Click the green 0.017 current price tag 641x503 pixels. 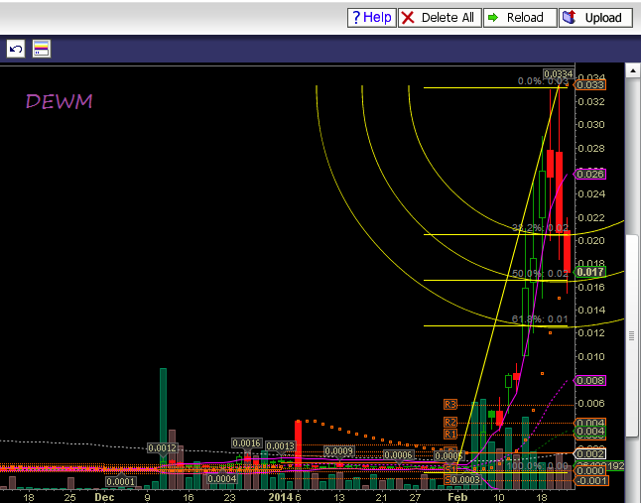[589, 272]
